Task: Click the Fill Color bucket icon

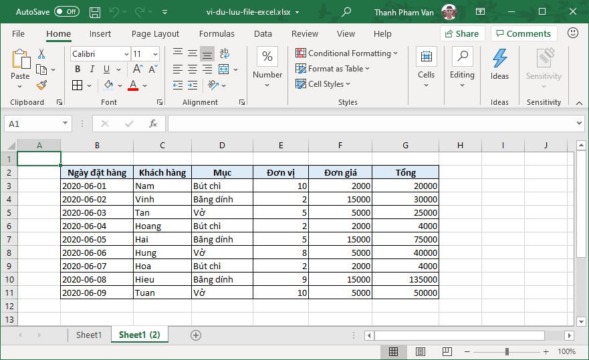Action: pyautogui.click(x=108, y=85)
